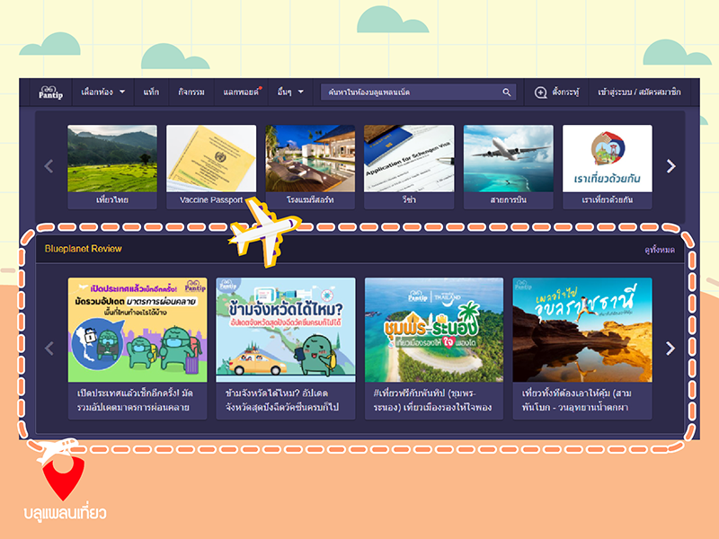This screenshot has height=539, width=719.
Task: Show previous items in top category carousel
Action: 49,166
